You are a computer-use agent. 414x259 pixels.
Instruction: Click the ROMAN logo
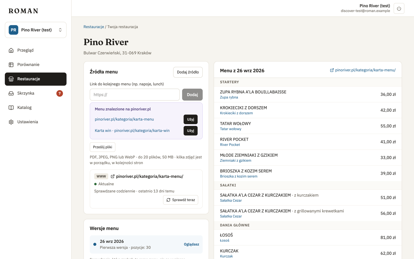click(23, 11)
